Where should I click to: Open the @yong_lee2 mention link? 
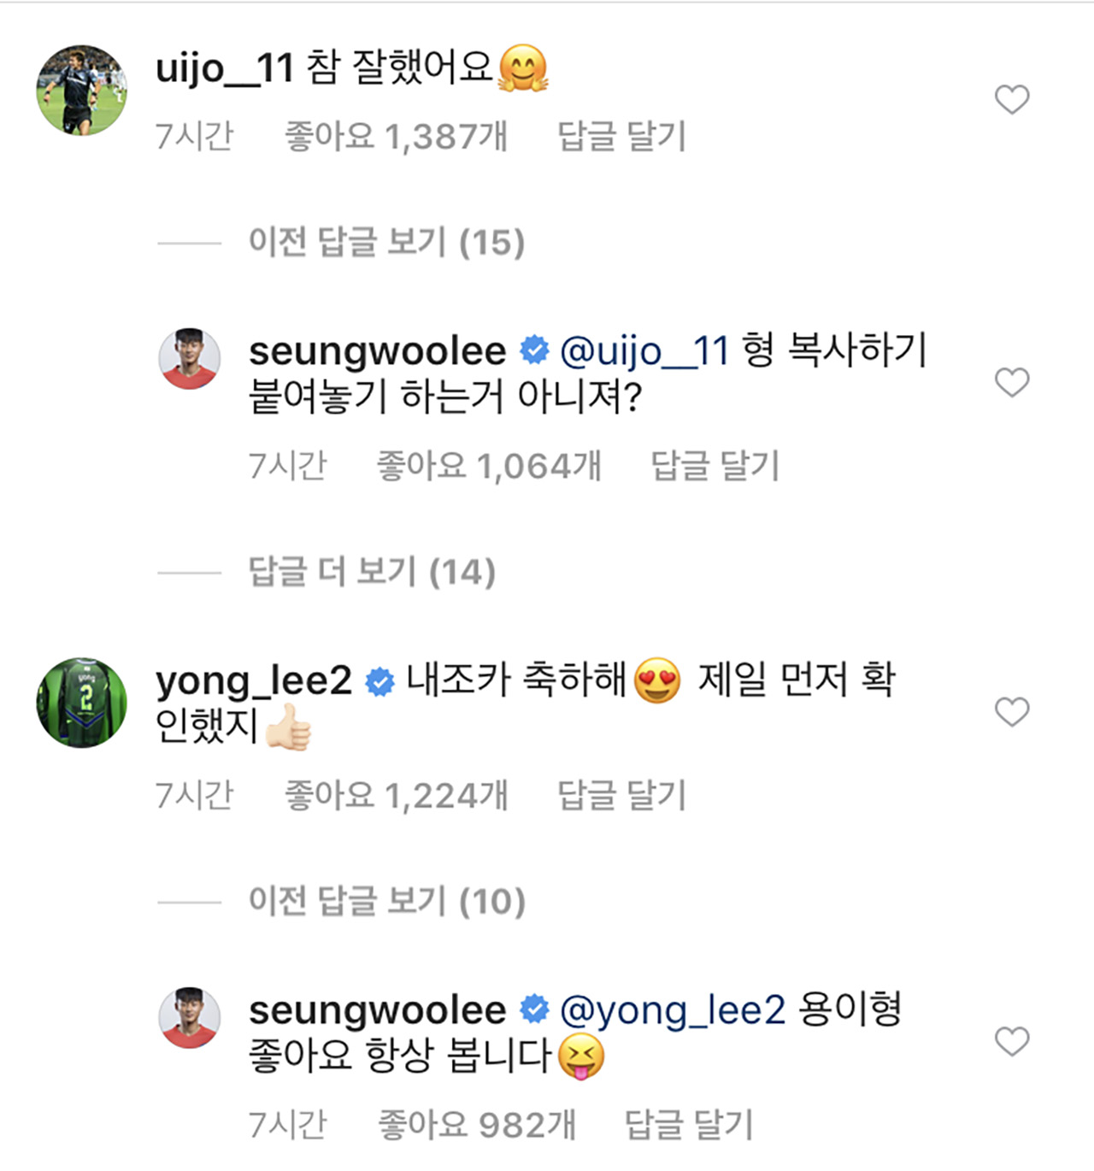coord(672,1010)
